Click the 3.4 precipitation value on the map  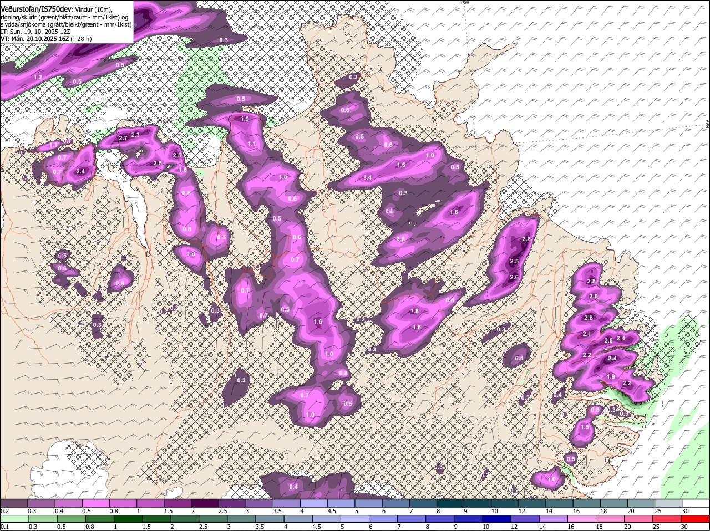tap(612, 359)
